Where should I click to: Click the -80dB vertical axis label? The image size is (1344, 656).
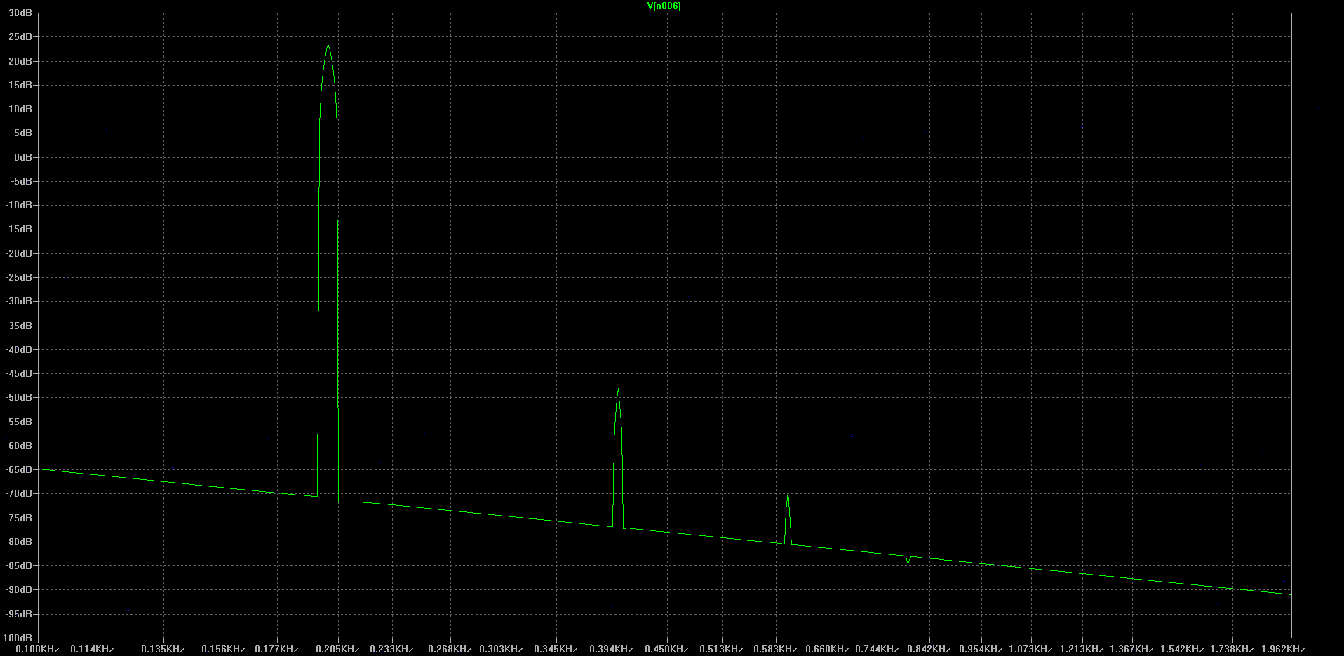19,542
